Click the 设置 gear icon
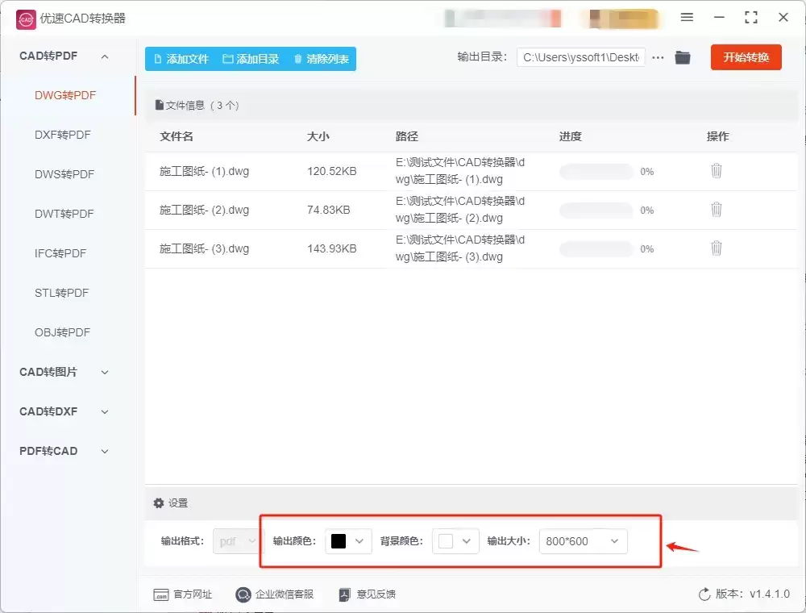Viewport: 806px width, 613px height. tap(159, 502)
